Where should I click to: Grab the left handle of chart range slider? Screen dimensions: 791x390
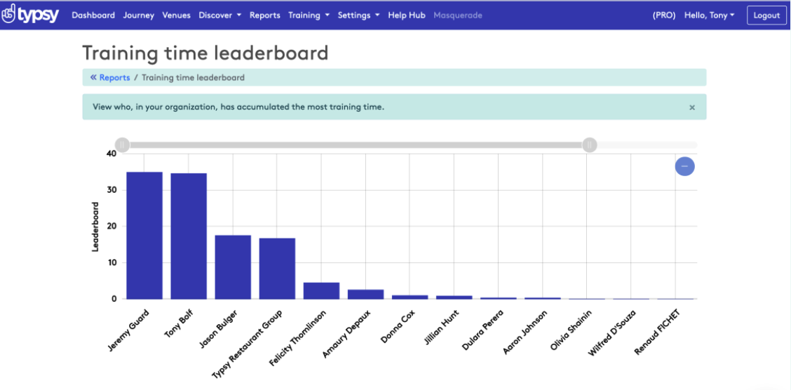coord(123,145)
